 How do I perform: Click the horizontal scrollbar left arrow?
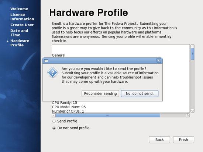[x=54, y=115]
